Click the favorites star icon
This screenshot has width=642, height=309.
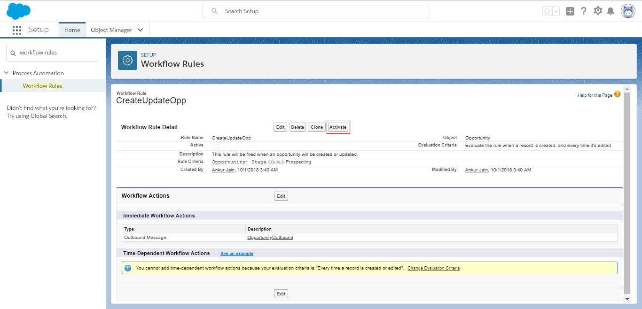coord(548,11)
